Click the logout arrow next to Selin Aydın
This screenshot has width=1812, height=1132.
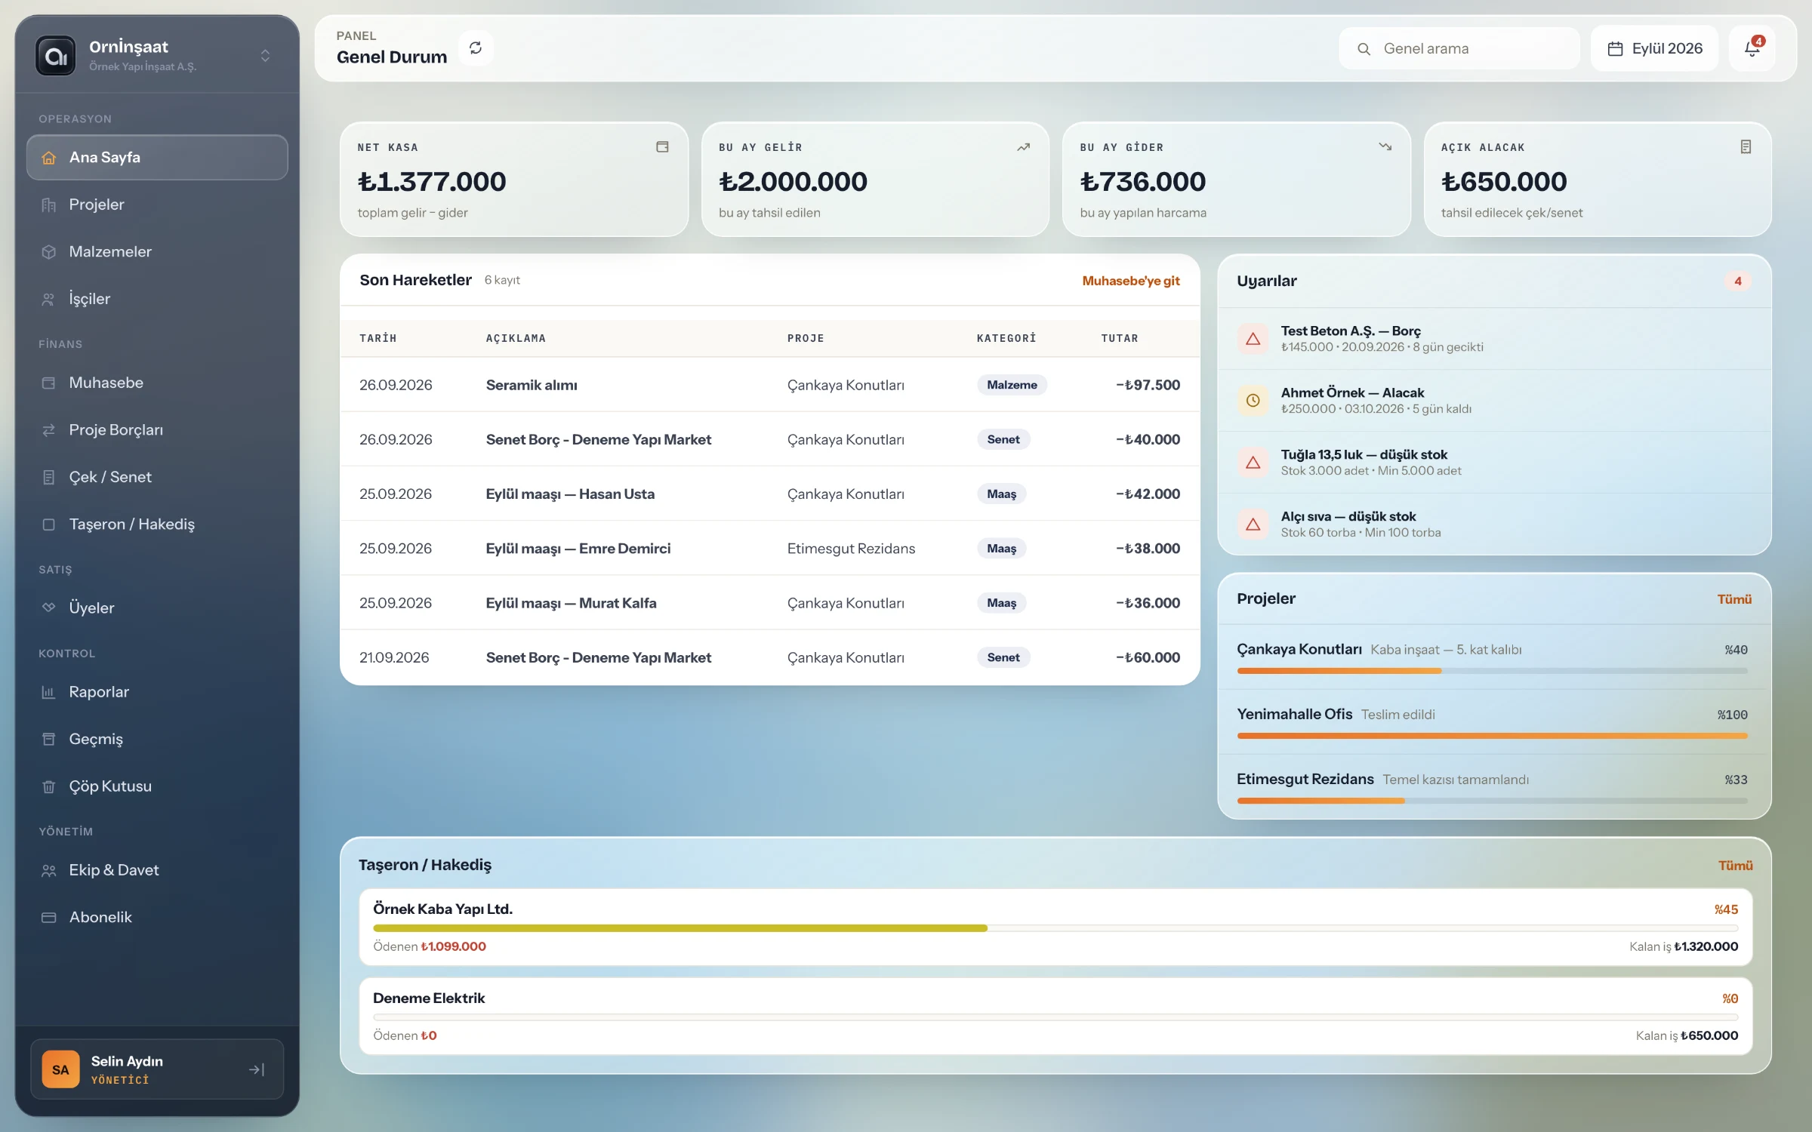(x=257, y=1069)
